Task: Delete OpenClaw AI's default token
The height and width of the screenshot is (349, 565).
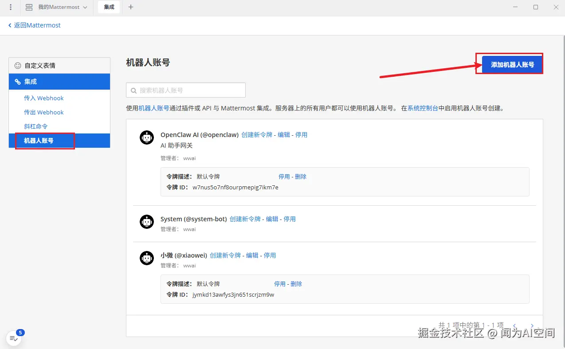Action: 301,176
